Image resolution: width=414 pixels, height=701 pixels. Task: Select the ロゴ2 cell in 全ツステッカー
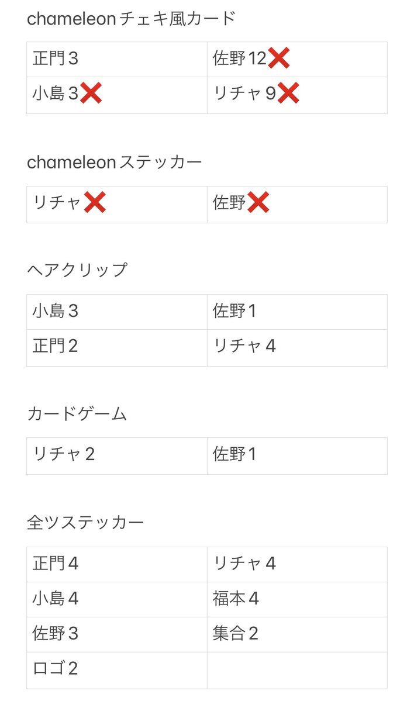click(117, 670)
